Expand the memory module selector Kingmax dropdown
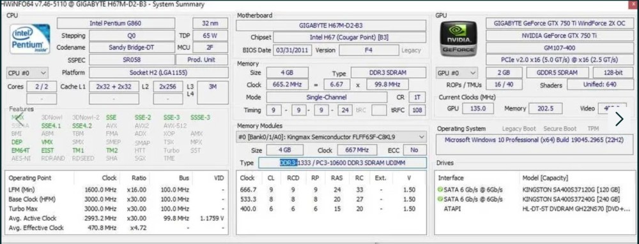 pyautogui.click(x=331, y=137)
